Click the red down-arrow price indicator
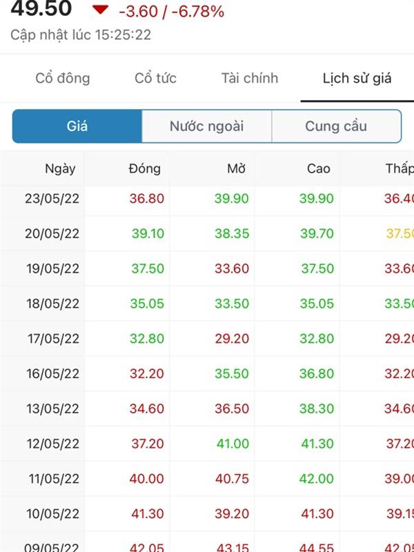 click(100, 10)
